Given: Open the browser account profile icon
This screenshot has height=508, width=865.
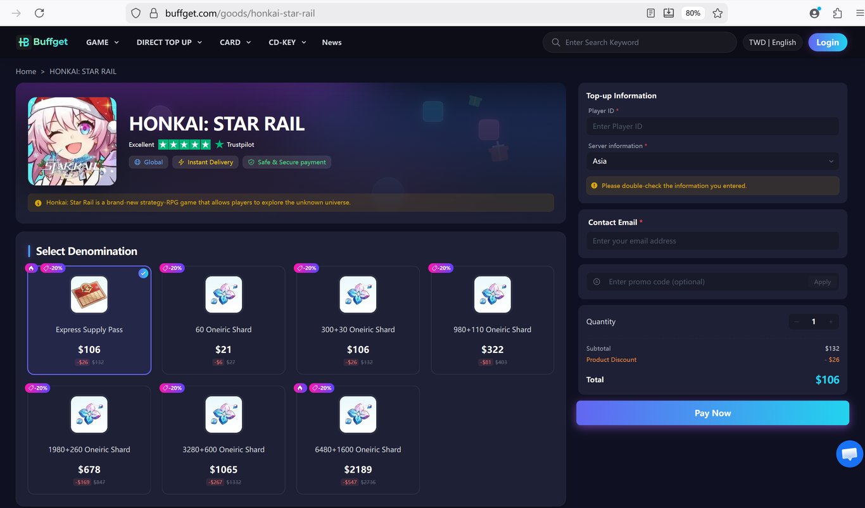Looking at the screenshot, I should 815,13.
